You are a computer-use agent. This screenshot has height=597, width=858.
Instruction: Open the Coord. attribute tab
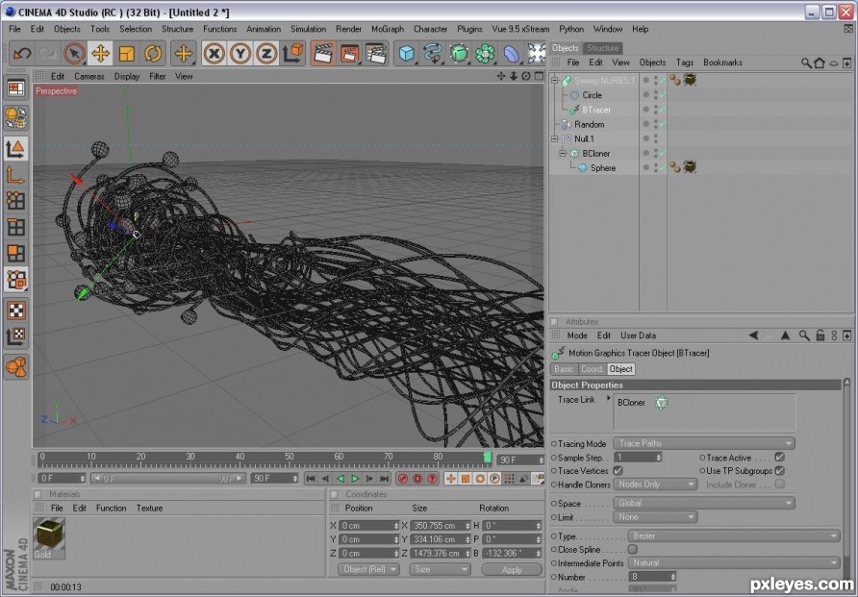(592, 369)
